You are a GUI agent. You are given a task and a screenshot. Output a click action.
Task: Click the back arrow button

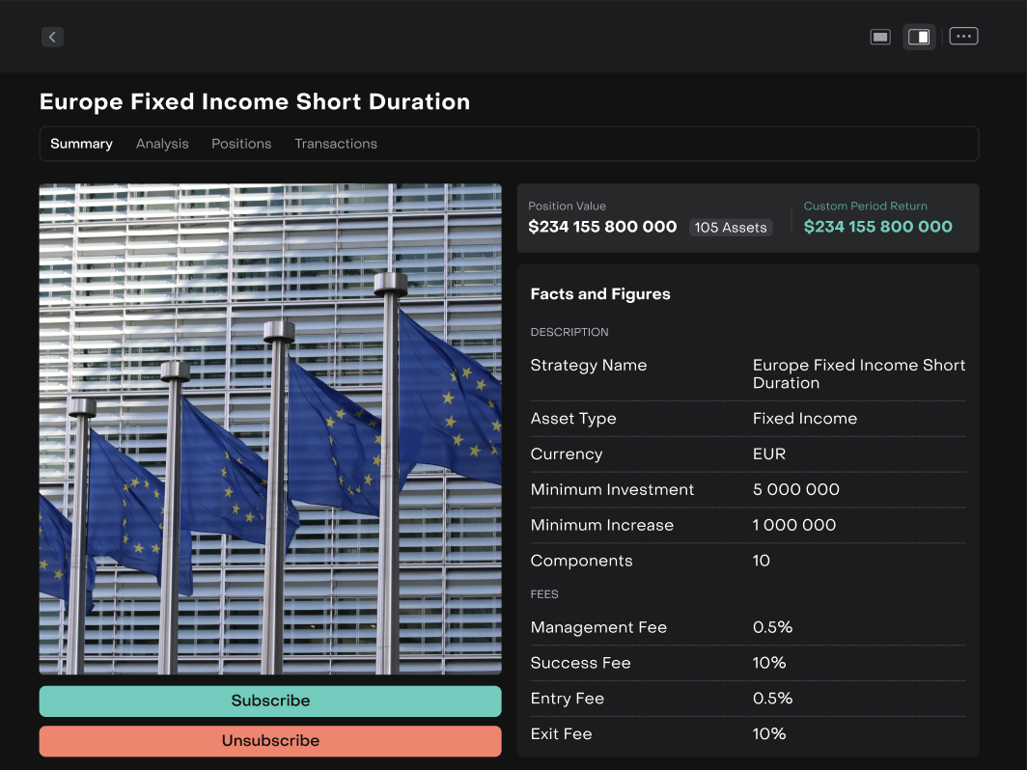coord(52,37)
